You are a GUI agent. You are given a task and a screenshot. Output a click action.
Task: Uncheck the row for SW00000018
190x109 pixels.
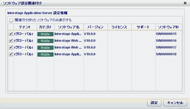11,54
